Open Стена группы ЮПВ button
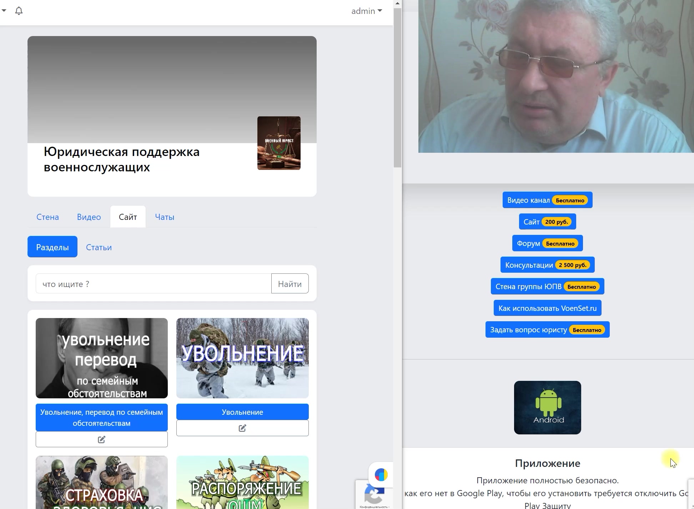Image resolution: width=694 pixels, height=509 pixels. (547, 286)
